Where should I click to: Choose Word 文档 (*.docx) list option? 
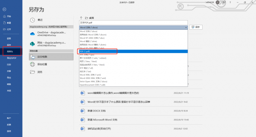point(133,31)
